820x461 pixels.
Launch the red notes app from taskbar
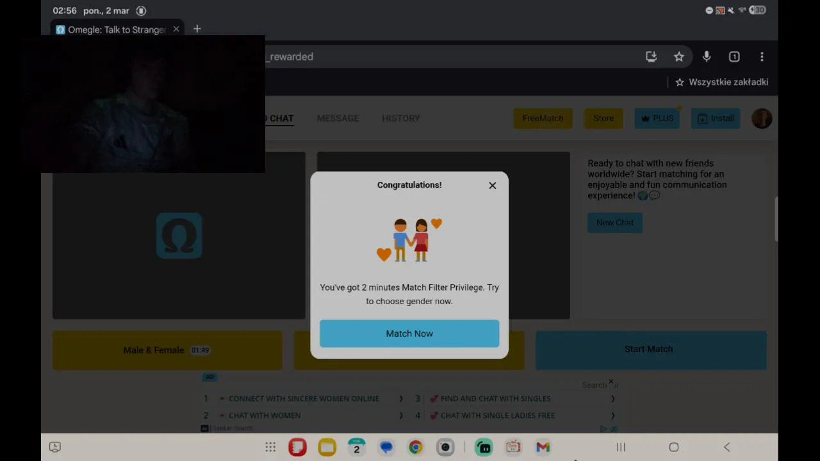tap(297, 448)
